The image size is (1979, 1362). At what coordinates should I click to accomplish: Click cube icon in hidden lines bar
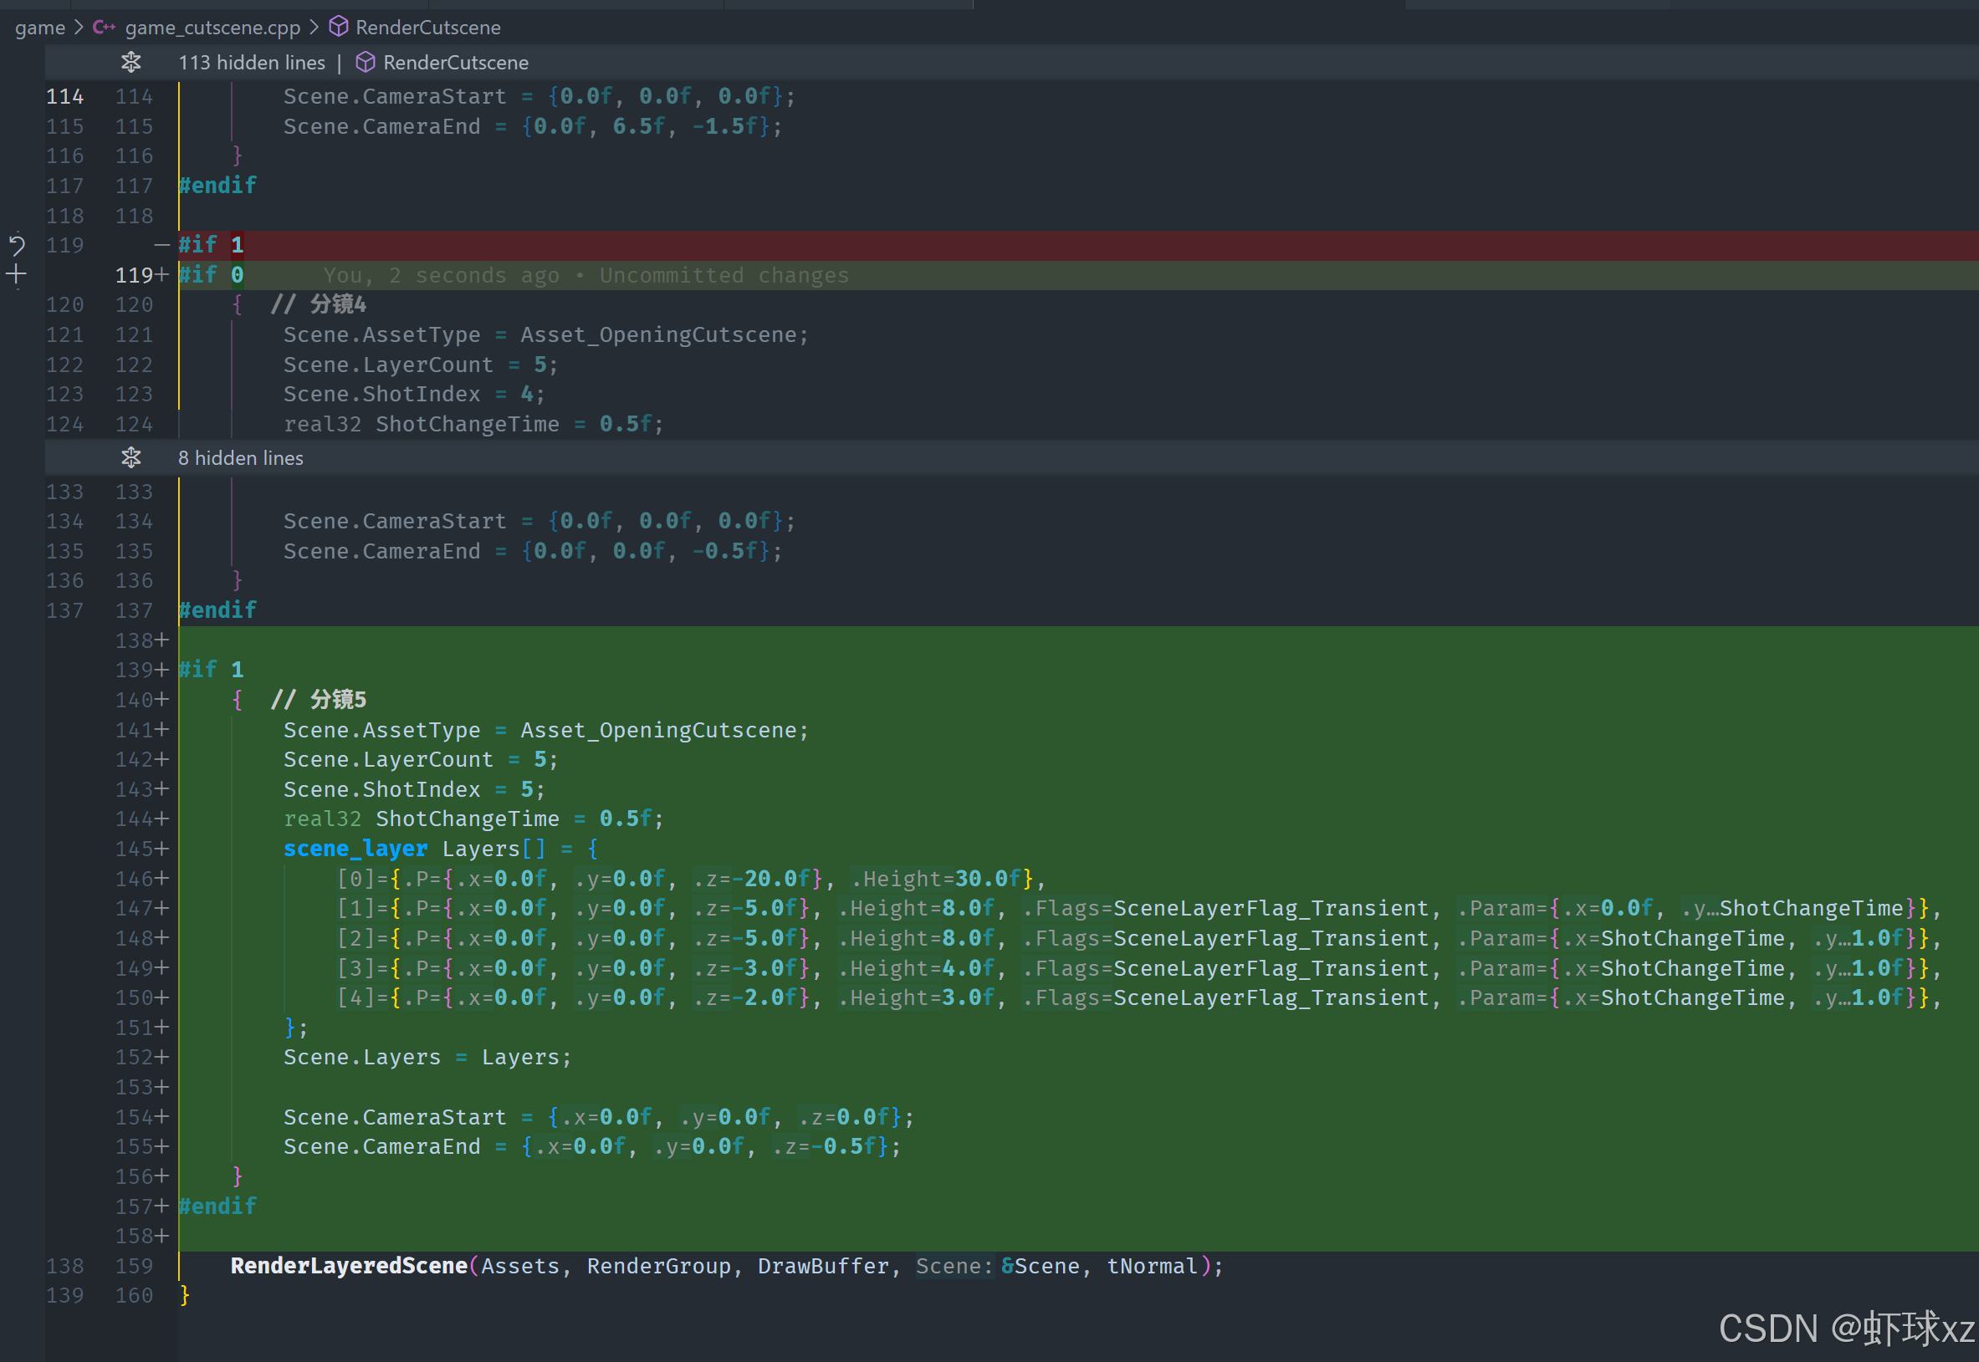tap(366, 63)
